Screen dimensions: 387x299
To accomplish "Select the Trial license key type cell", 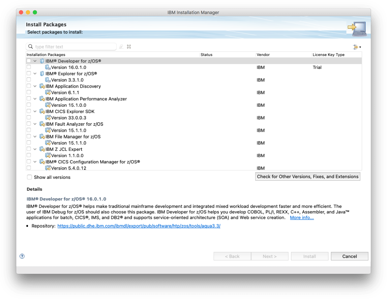I will pos(317,67).
